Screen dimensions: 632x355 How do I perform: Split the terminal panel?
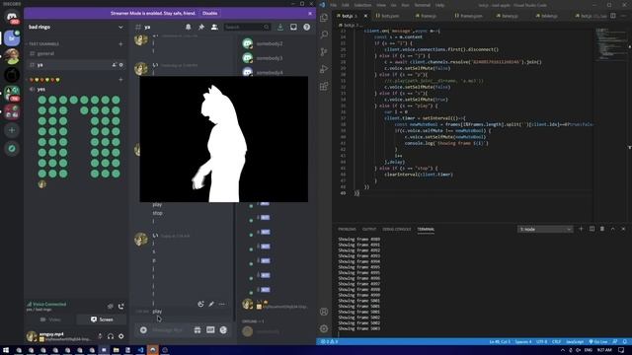(592, 229)
